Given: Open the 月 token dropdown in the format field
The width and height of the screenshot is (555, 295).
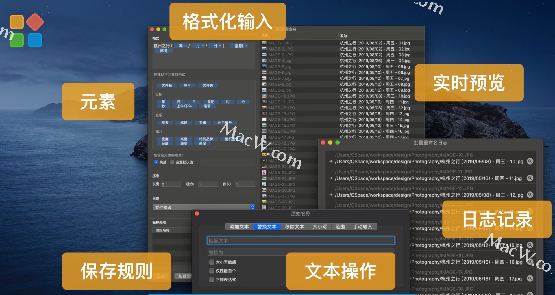Looking at the screenshot, I should pyautogui.click(x=199, y=46).
